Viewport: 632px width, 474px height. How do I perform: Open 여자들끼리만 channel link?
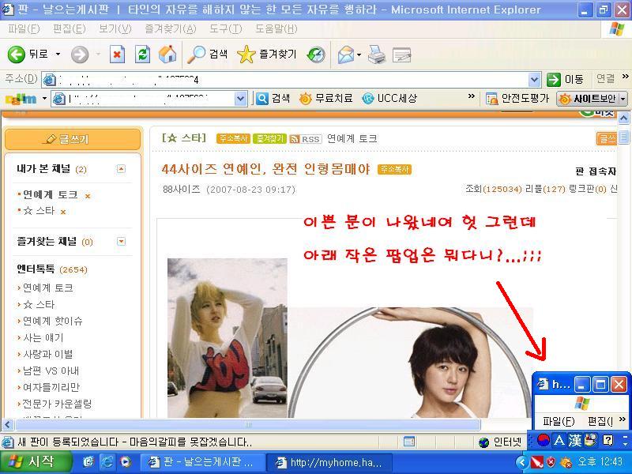[x=51, y=387]
